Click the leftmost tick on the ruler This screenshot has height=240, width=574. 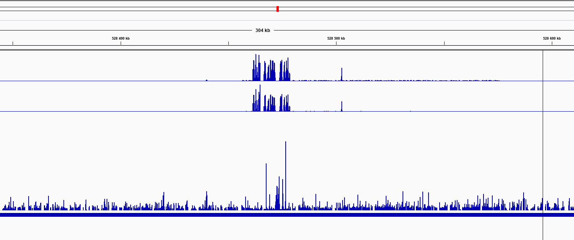(x=13, y=43)
